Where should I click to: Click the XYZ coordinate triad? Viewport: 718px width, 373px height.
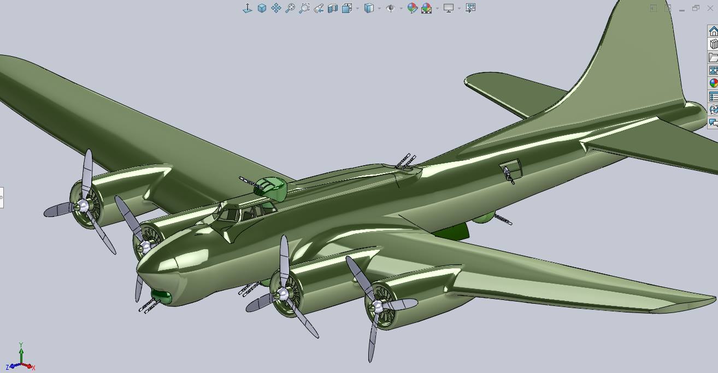pyautogui.click(x=21, y=359)
